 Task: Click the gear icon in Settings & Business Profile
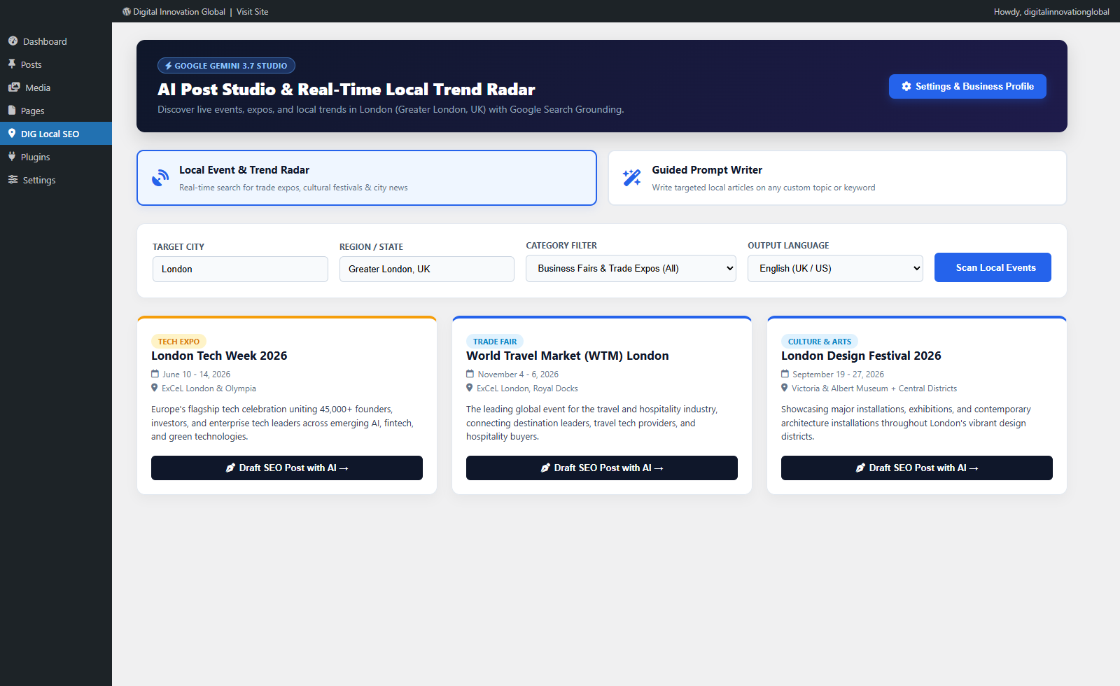coord(906,86)
